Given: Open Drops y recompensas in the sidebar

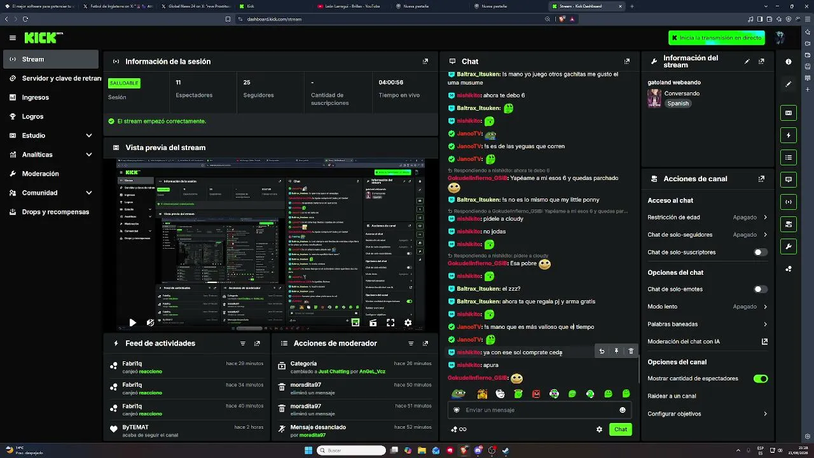Looking at the screenshot, I should [51, 212].
